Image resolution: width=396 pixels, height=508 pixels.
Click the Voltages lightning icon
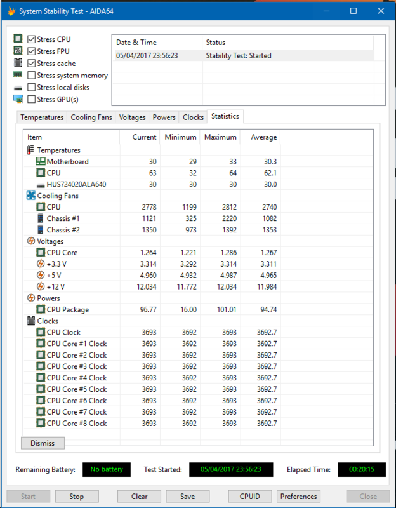pos(30,241)
